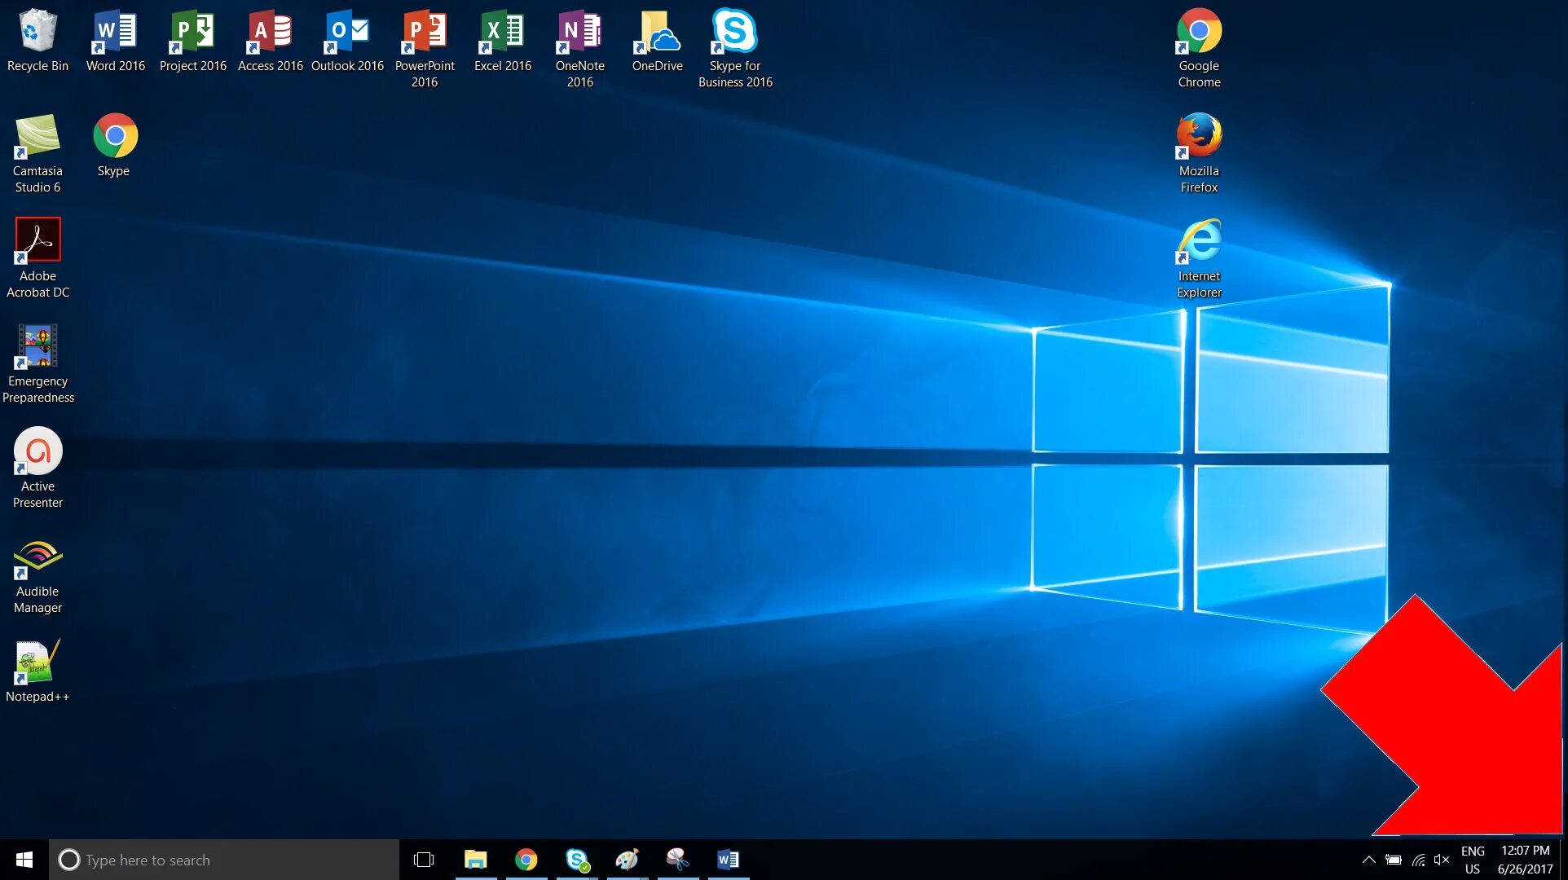
Task: Open Snipping Tool from the taskbar
Action: tap(678, 860)
